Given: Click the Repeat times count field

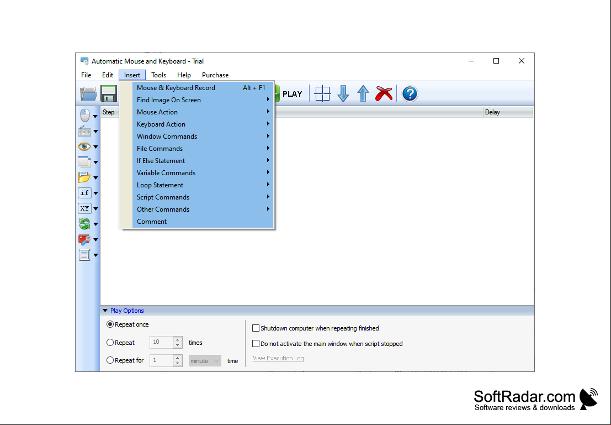Looking at the screenshot, I should [x=161, y=342].
